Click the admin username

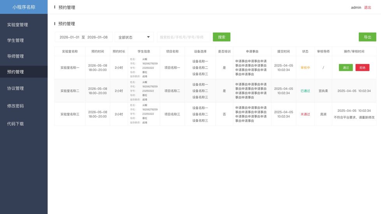356,7
